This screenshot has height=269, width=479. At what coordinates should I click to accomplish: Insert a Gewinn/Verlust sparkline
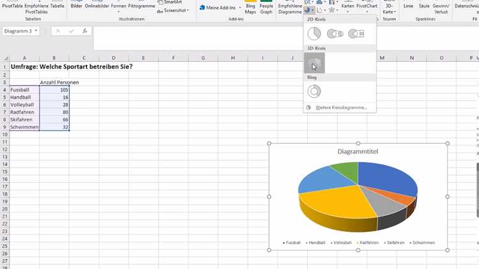(x=441, y=8)
